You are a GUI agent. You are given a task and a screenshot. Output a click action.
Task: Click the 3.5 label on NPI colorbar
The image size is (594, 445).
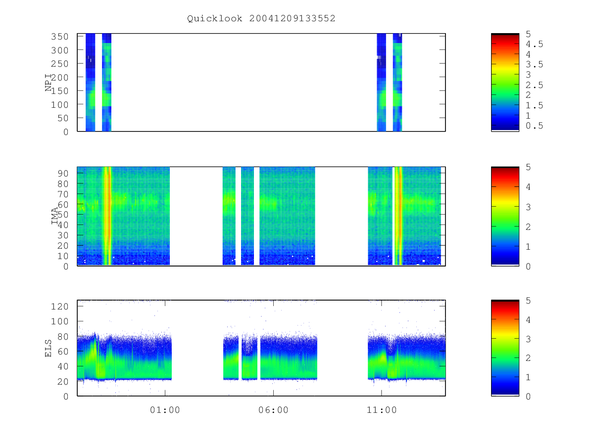pyautogui.click(x=534, y=64)
